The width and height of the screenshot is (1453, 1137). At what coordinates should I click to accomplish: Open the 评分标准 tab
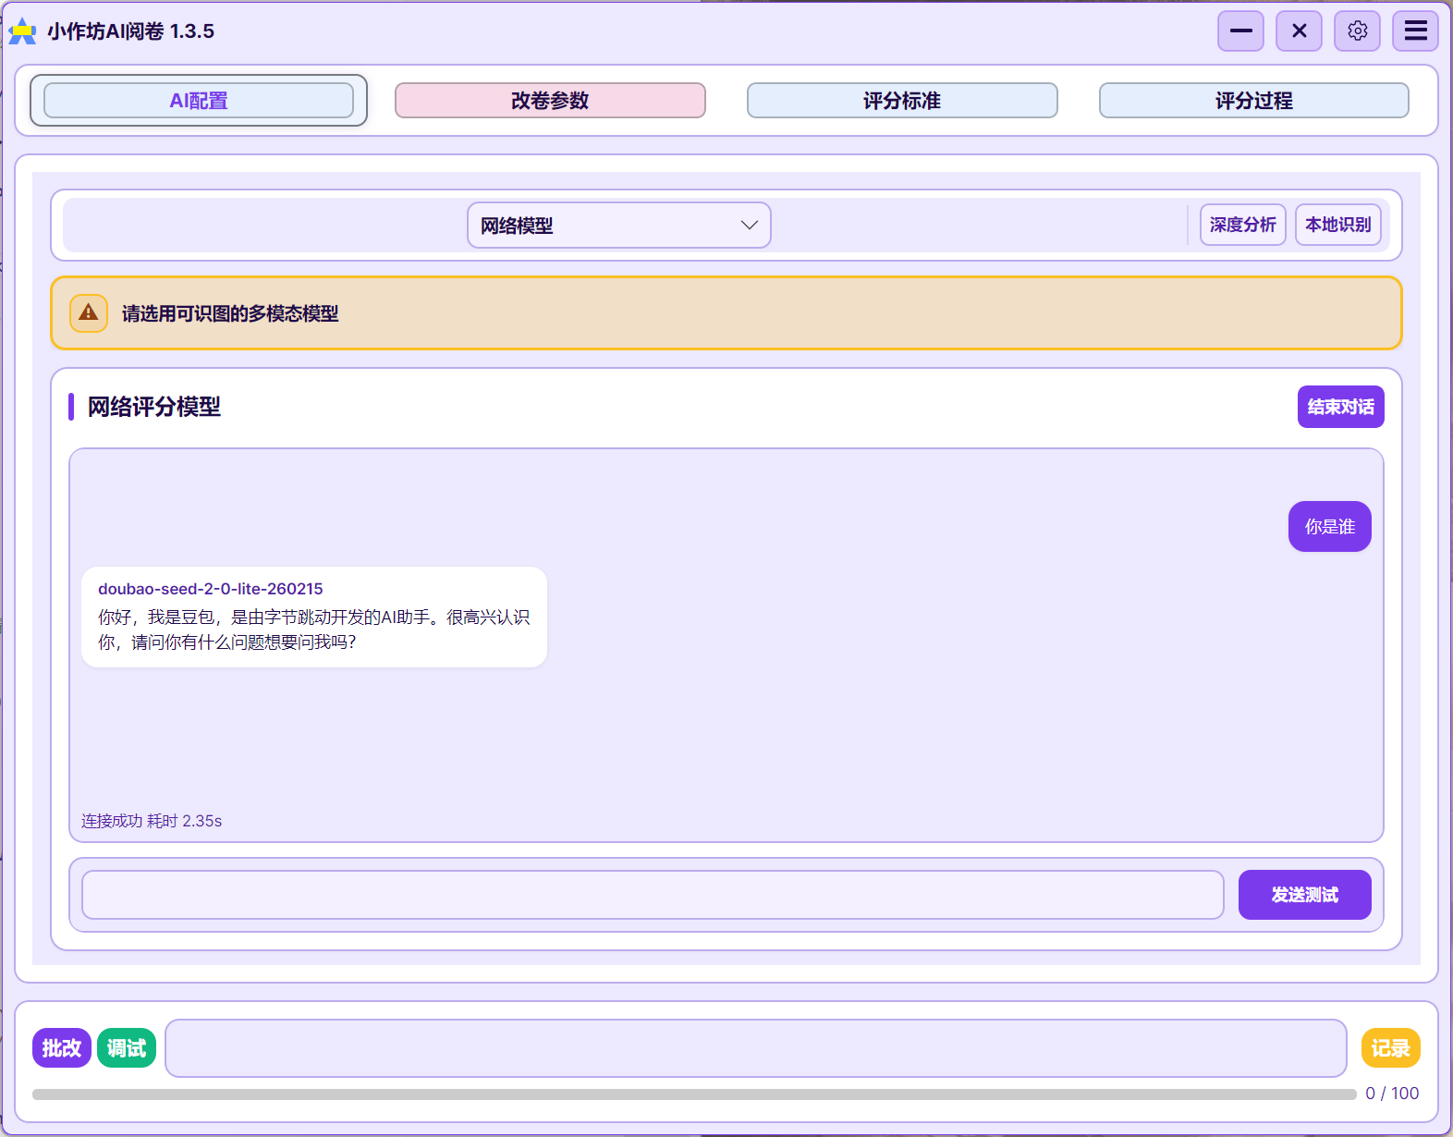click(902, 101)
